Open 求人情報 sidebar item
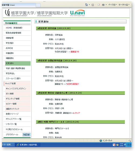This screenshot has height=151, width=135. (18, 94)
